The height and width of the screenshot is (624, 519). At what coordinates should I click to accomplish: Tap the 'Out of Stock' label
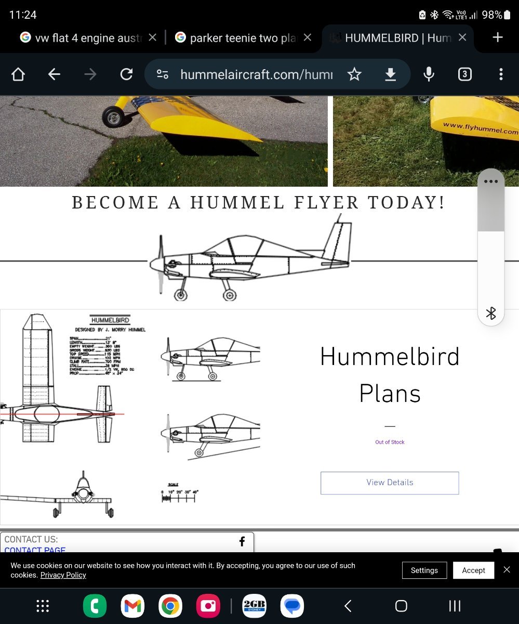(390, 442)
